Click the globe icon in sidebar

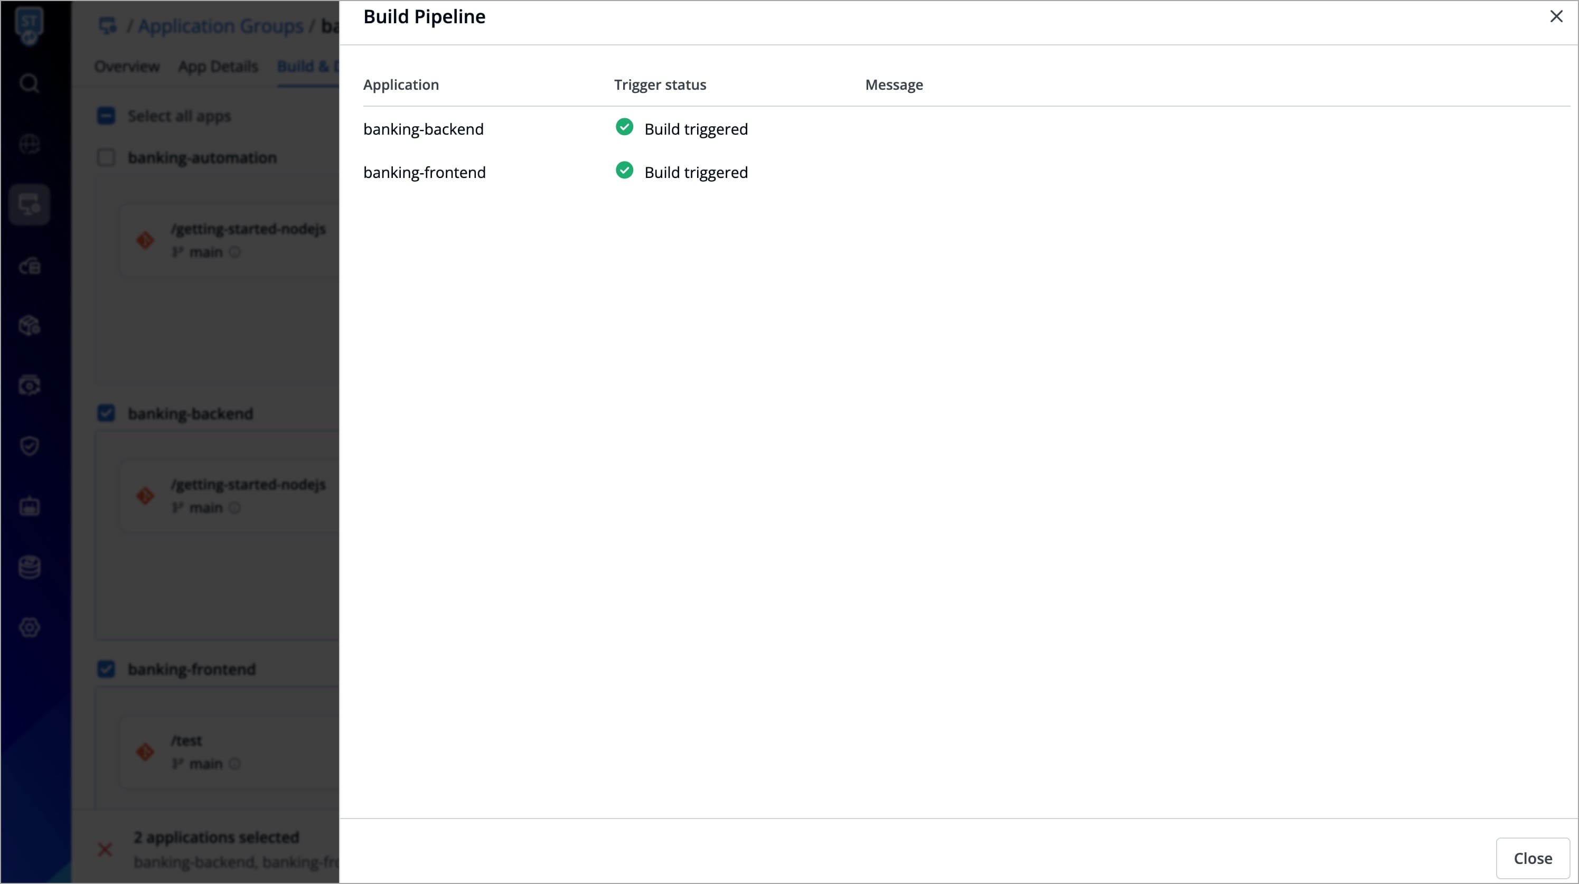click(29, 144)
